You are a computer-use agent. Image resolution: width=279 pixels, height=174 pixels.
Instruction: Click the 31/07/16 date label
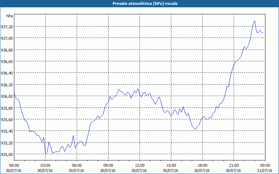(x=265, y=171)
